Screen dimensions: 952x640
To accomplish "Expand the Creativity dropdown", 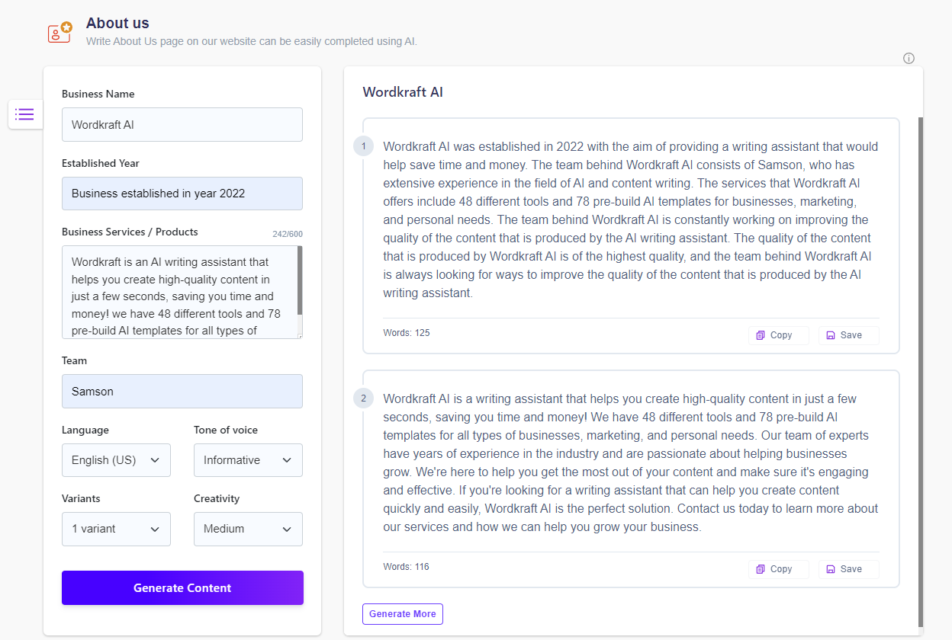I will [248, 529].
